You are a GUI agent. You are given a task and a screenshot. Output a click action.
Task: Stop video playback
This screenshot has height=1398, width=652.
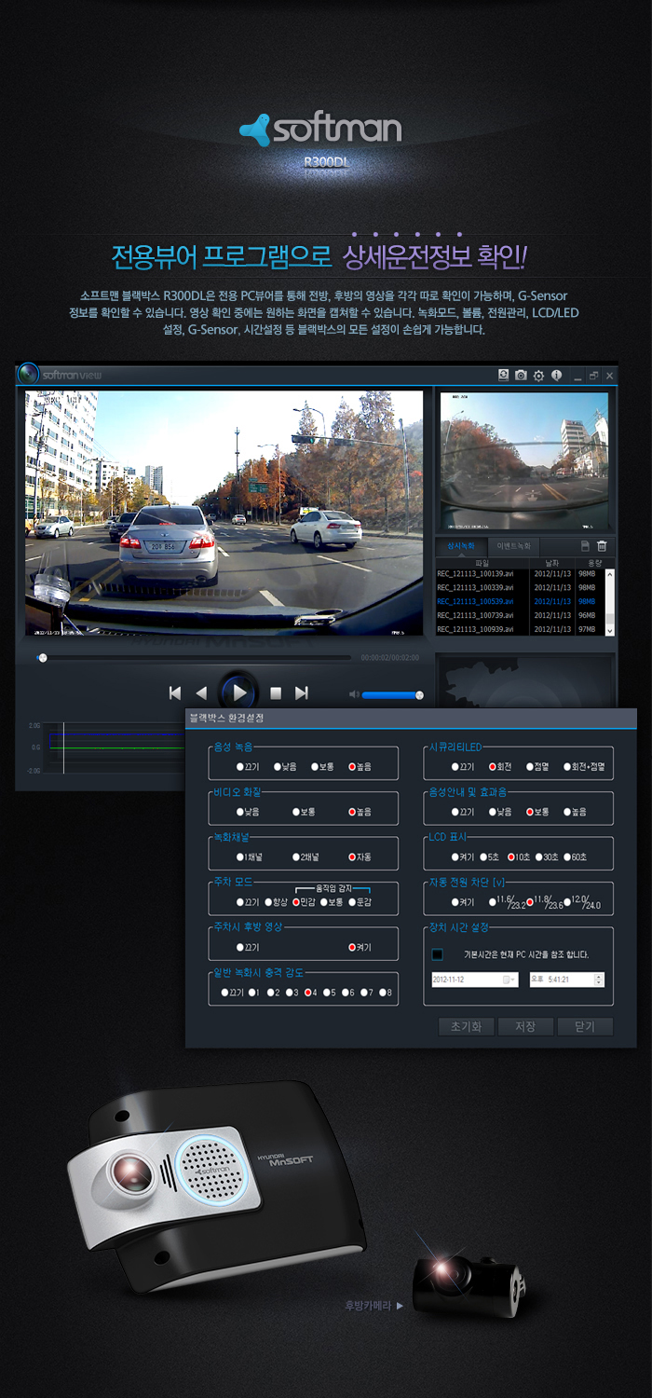click(x=276, y=692)
